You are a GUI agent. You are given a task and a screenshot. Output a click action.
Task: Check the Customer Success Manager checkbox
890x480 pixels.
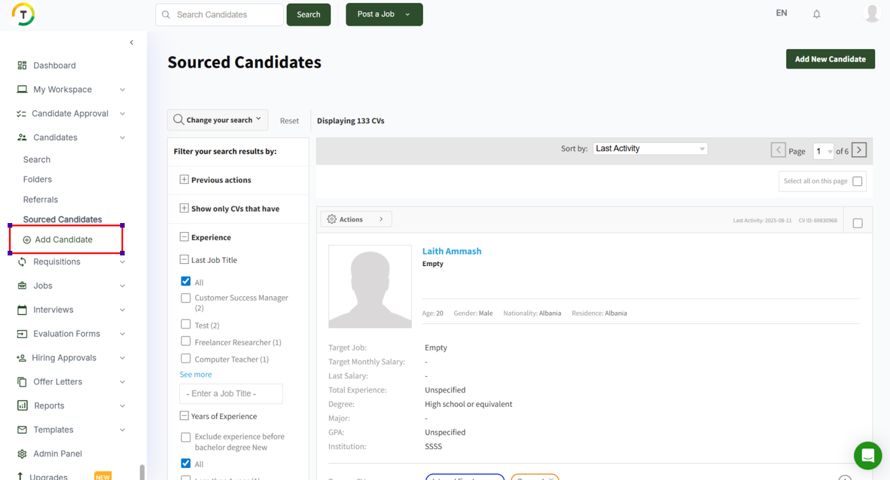[x=186, y=298]
